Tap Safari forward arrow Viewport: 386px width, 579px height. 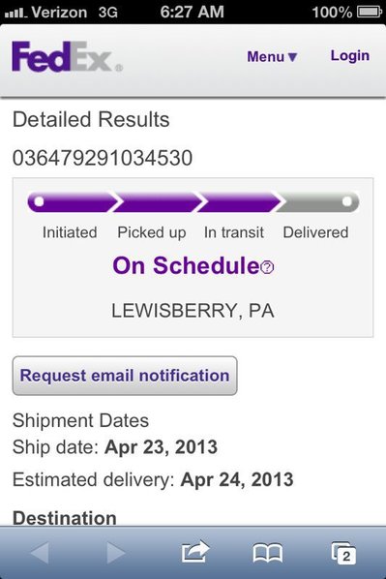coord(116,553)
